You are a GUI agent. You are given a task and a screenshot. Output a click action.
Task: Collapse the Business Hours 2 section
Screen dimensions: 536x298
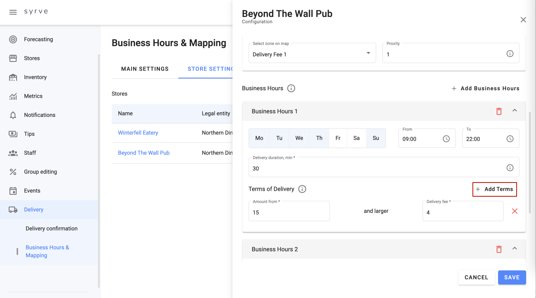[515, 249]
